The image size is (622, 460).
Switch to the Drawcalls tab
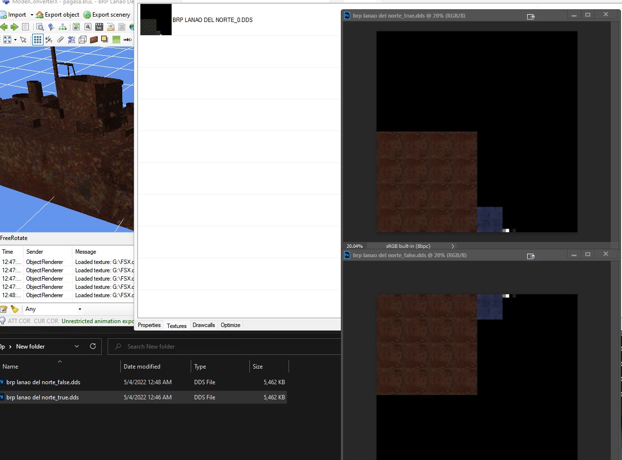coord(203,325)
